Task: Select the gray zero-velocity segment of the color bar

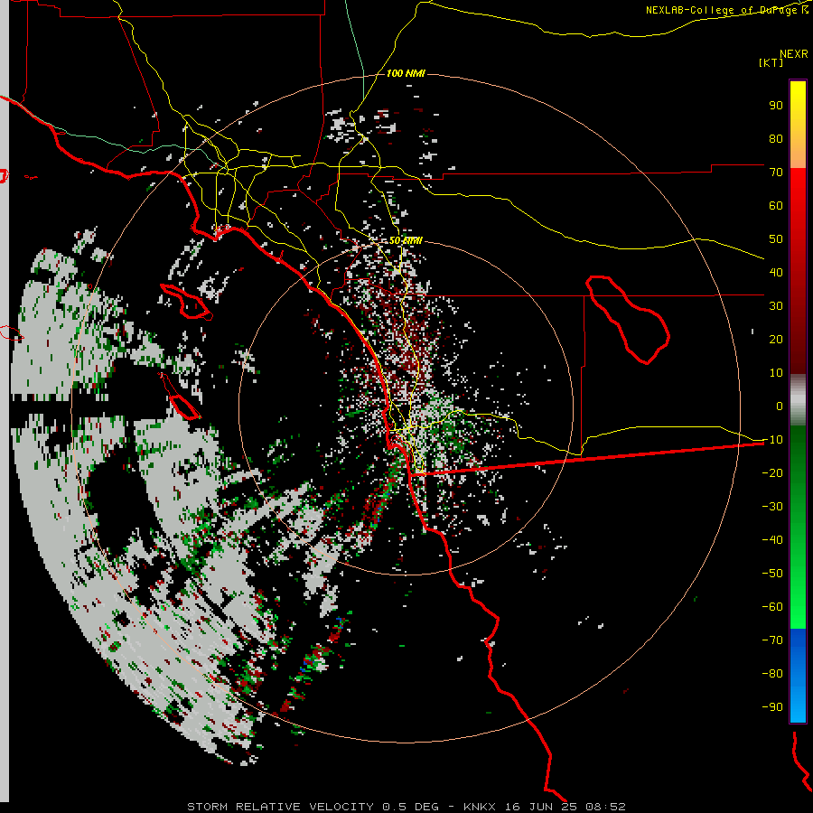Action: click(798, 400)
